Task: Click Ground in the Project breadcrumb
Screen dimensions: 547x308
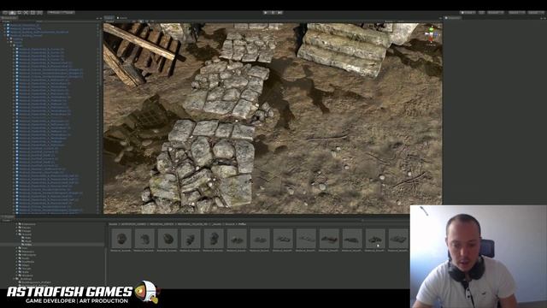Action: point(230,224)
